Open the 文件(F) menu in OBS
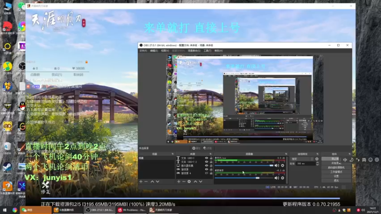381x214 pixels. coord(143,51)
